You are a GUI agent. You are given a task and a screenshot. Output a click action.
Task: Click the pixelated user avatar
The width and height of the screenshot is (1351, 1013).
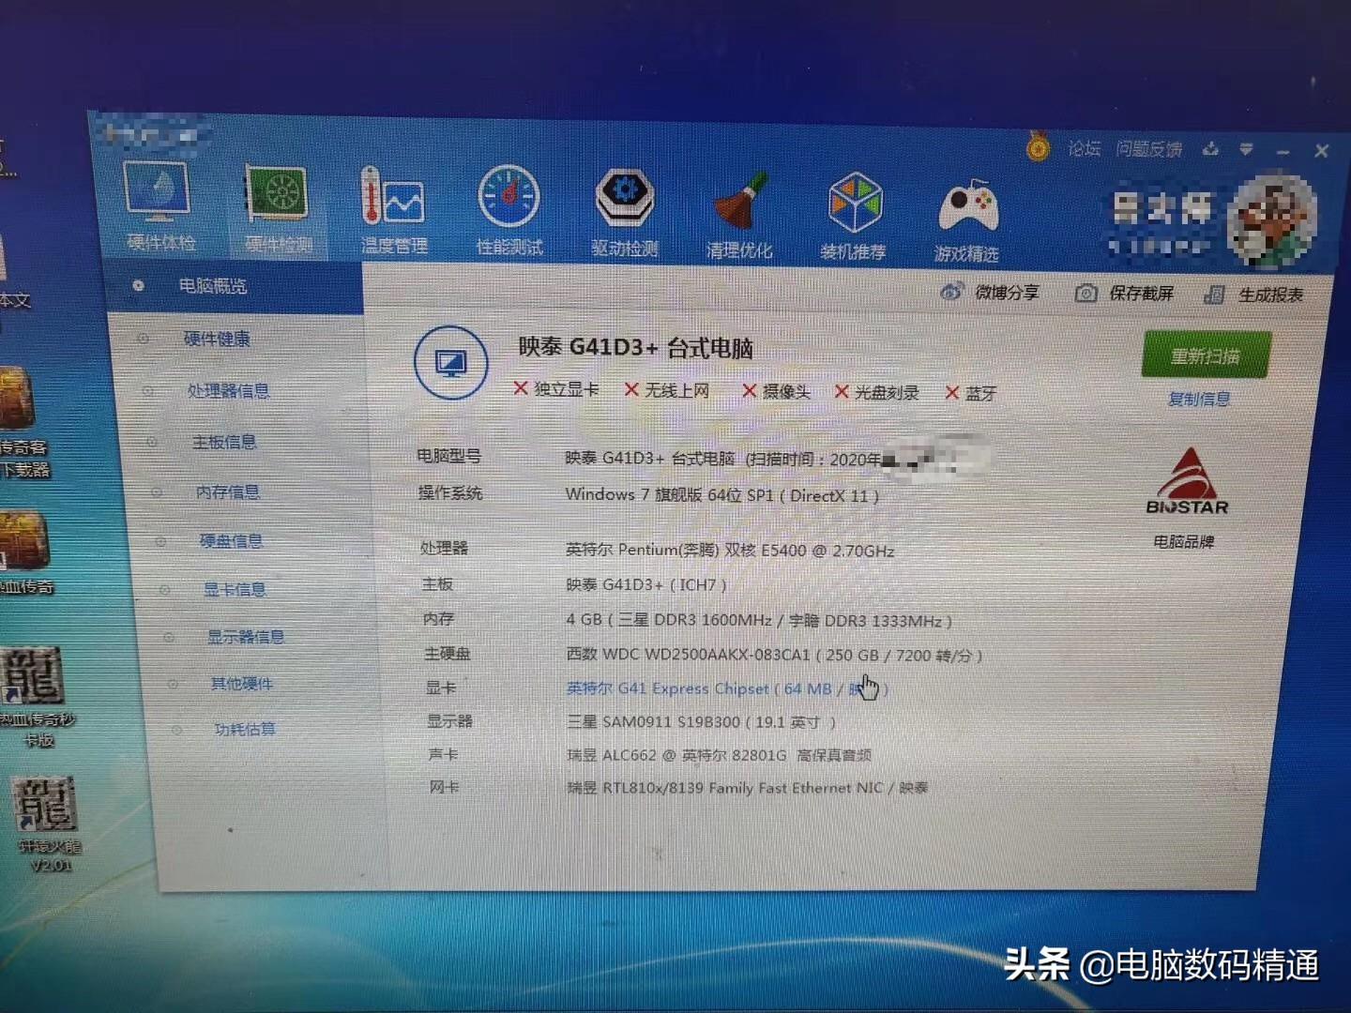coord(1273,219)
